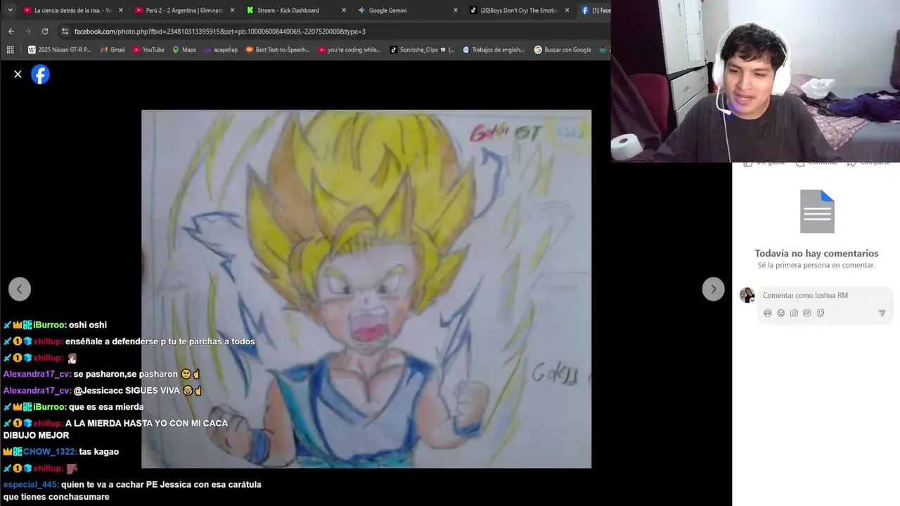Open site information icon in address bar
Screen dimensions: 900x506
(65, 31)
